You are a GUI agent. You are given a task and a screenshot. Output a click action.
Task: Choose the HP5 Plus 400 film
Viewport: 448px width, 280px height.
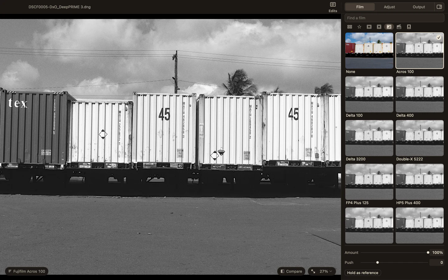click(420, 182)
